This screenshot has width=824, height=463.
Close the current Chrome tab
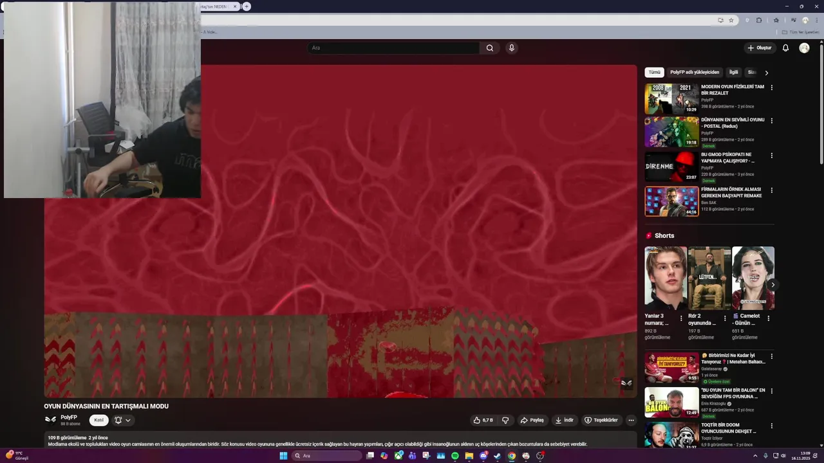[235, 6]
